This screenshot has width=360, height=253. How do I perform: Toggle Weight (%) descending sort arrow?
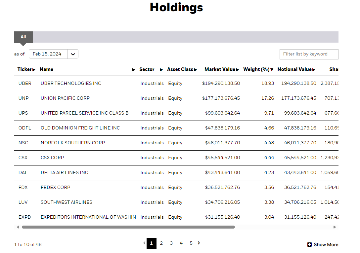[x=272, y=70]
